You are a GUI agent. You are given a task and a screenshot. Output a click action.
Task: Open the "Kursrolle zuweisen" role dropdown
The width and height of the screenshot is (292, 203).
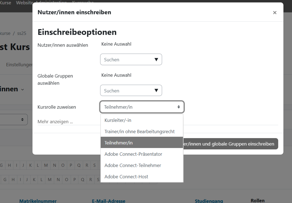(x=142, y=107)
